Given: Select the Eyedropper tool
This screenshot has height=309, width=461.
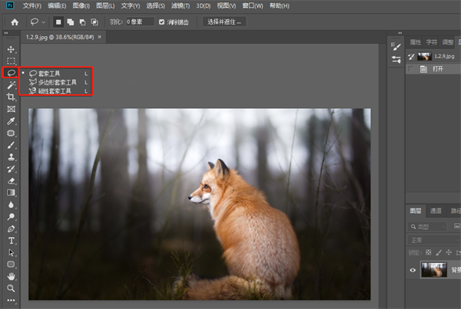Looking at the screenshot, I should (x=12, y=121).
